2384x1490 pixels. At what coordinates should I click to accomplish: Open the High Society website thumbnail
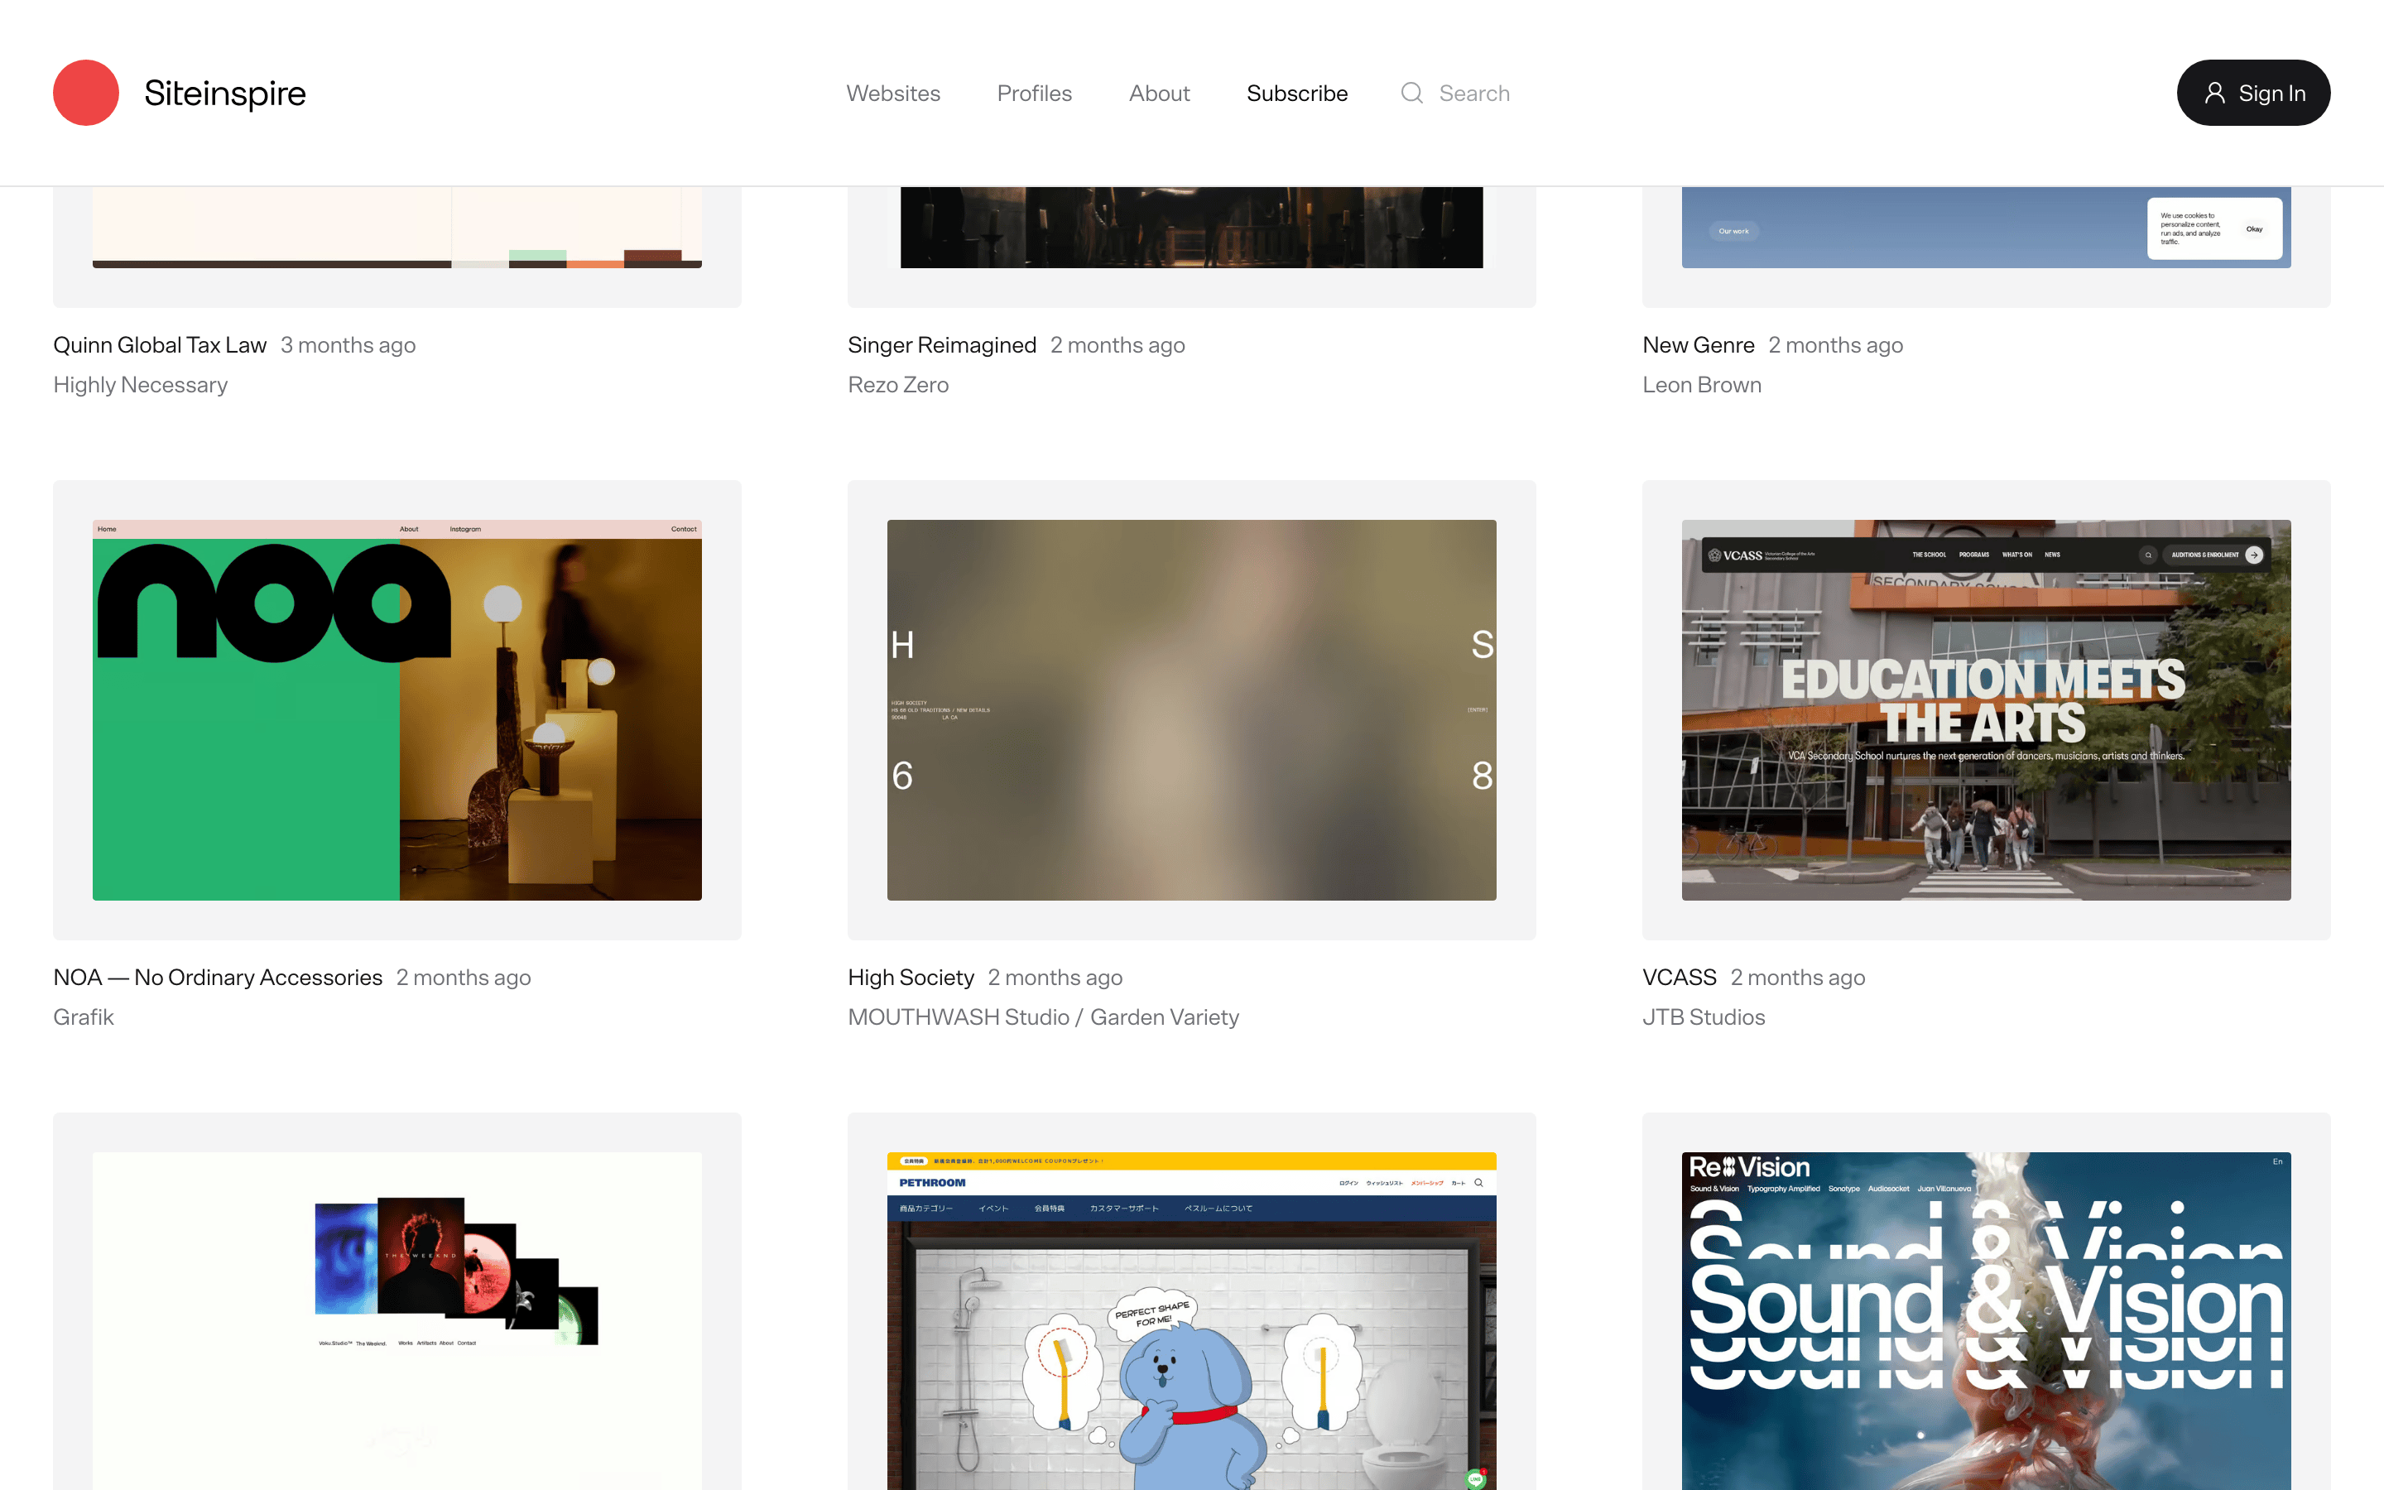point(1192,709)
